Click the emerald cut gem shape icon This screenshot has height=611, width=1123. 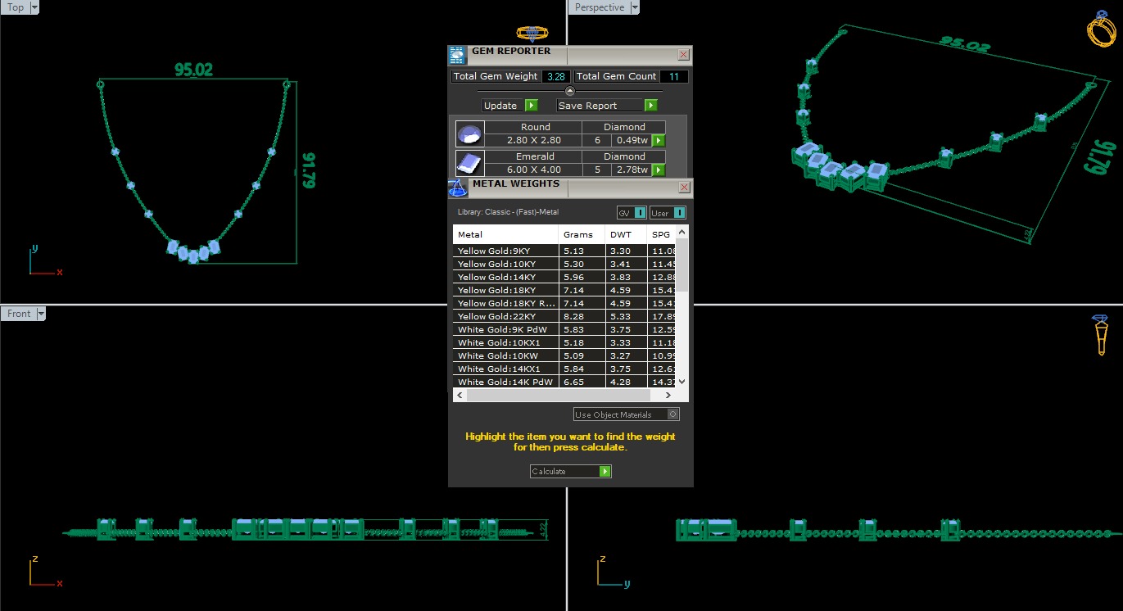[470, 163]
